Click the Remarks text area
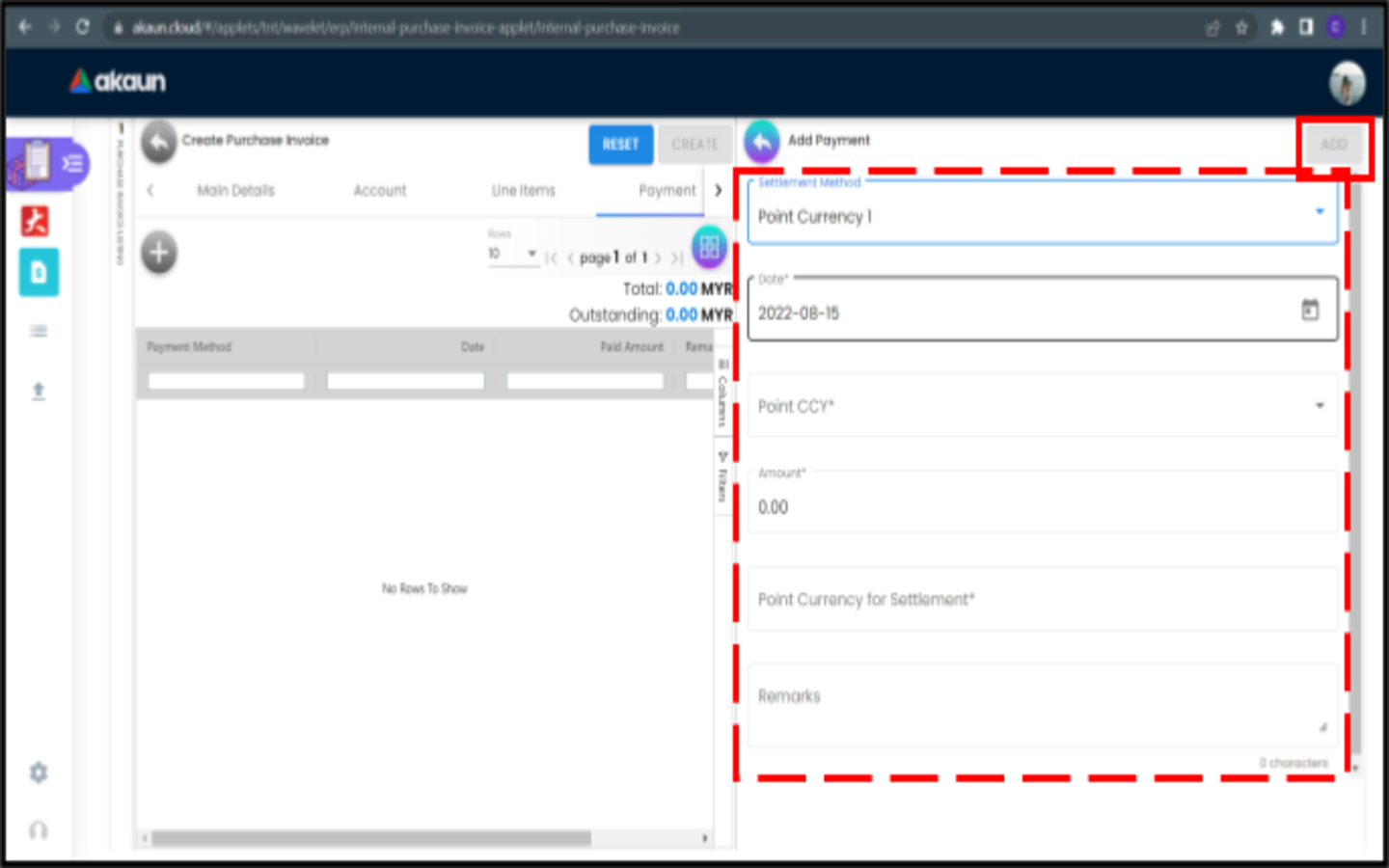Screen dimensions: 1389x868 [1043, 705]
